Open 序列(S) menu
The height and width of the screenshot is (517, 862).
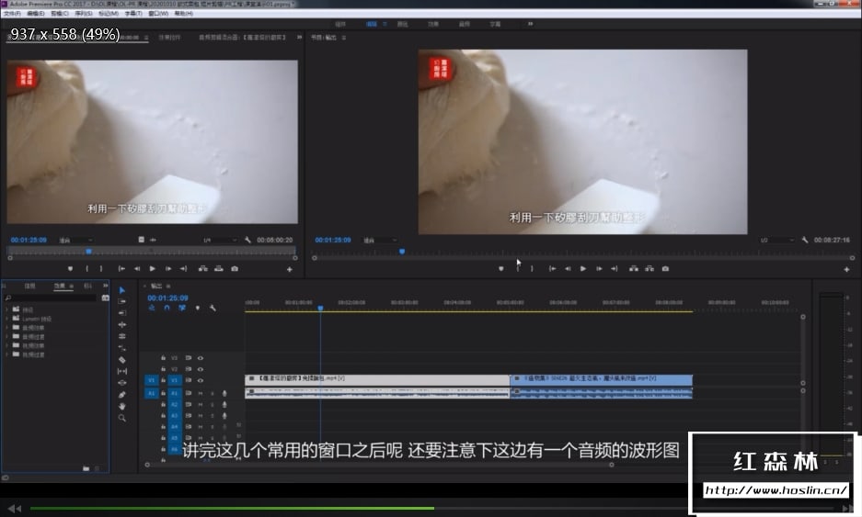(84, 13)
